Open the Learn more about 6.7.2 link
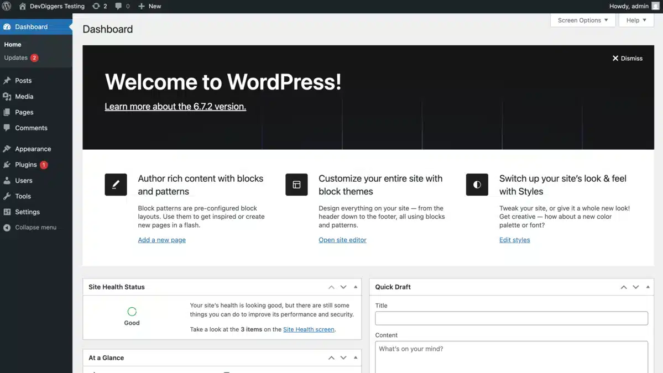This screenshot has height=373, width=663. [175, 106]
